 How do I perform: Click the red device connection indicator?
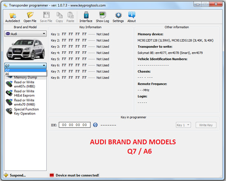52,175
